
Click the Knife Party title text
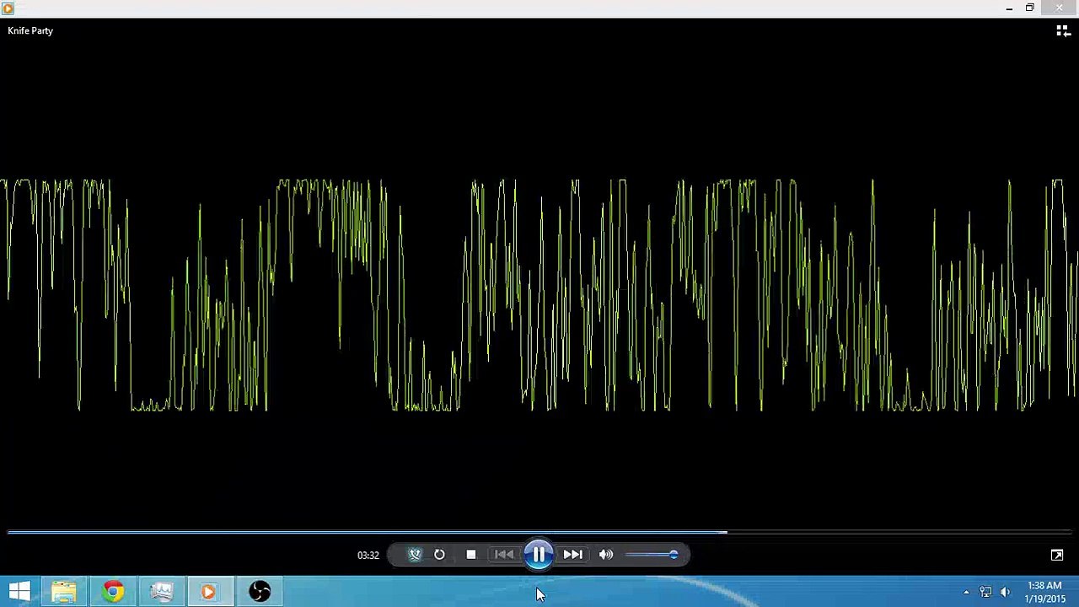(x=30, y=30)
